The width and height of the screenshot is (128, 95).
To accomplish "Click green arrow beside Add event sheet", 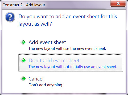I will coord(23,42).
